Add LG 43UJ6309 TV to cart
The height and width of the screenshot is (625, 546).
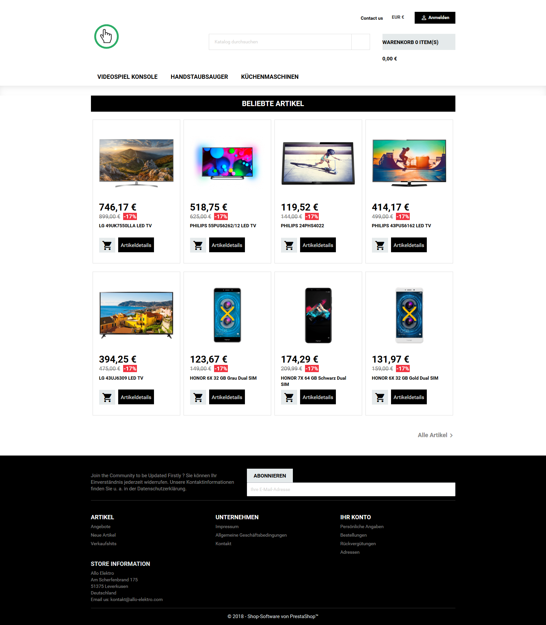click(x=107, y=397)
